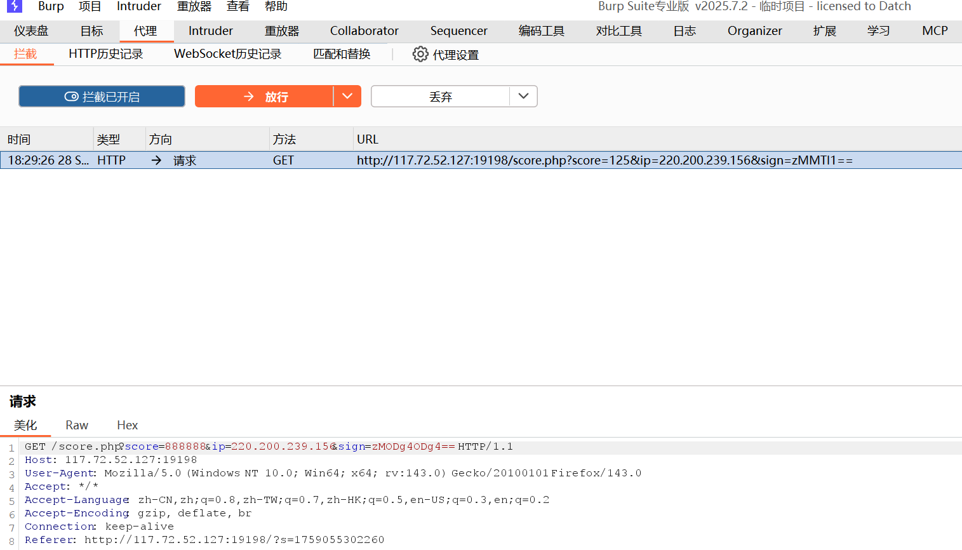Sort by the 方向 column header
This screenshot has height=550, width=962.
pos(208,139)
